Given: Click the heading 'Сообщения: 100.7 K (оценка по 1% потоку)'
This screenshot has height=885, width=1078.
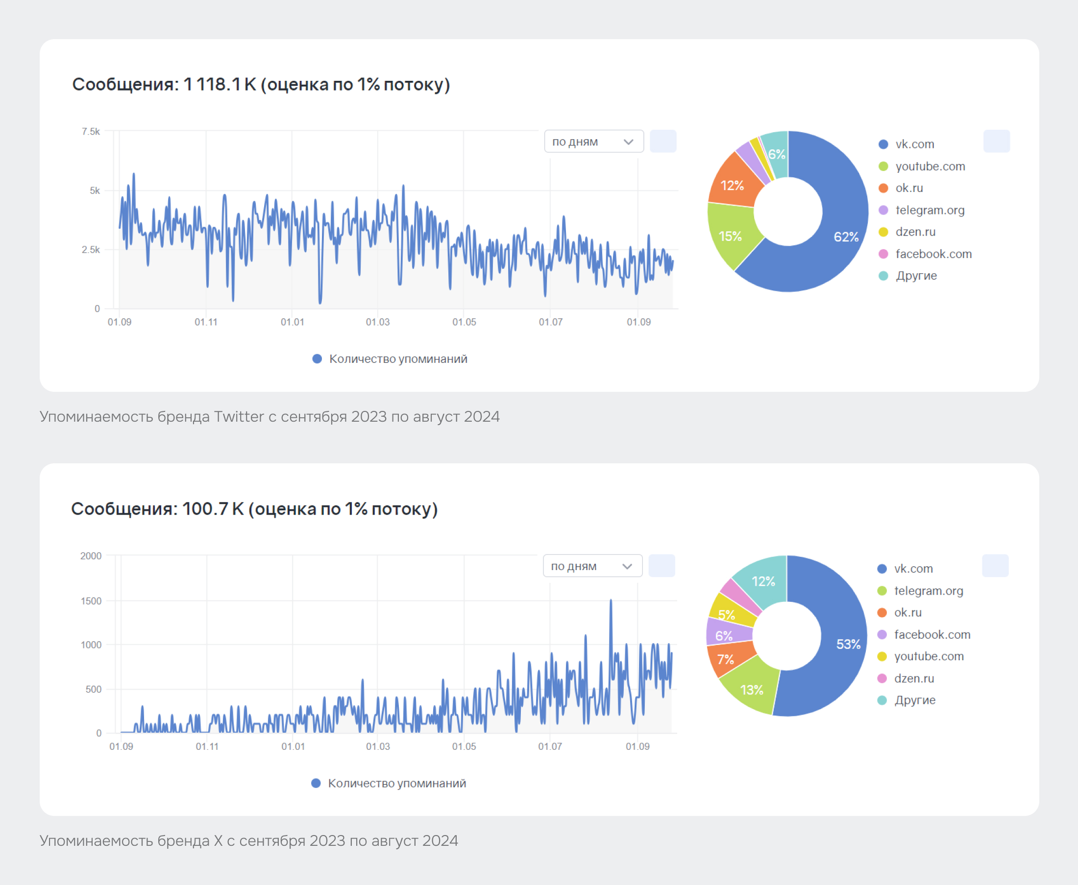Looking at the screenshot, I should [x=254, y=509].
